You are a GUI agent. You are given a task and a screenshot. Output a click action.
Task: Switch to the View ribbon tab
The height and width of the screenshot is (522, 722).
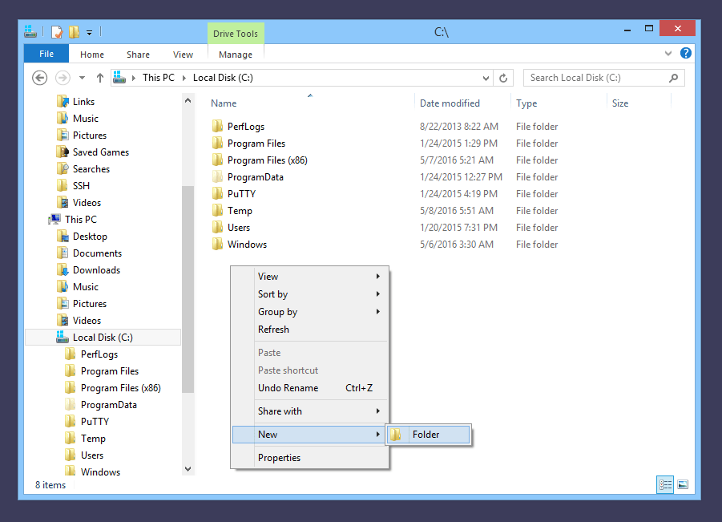coord(183,55)
